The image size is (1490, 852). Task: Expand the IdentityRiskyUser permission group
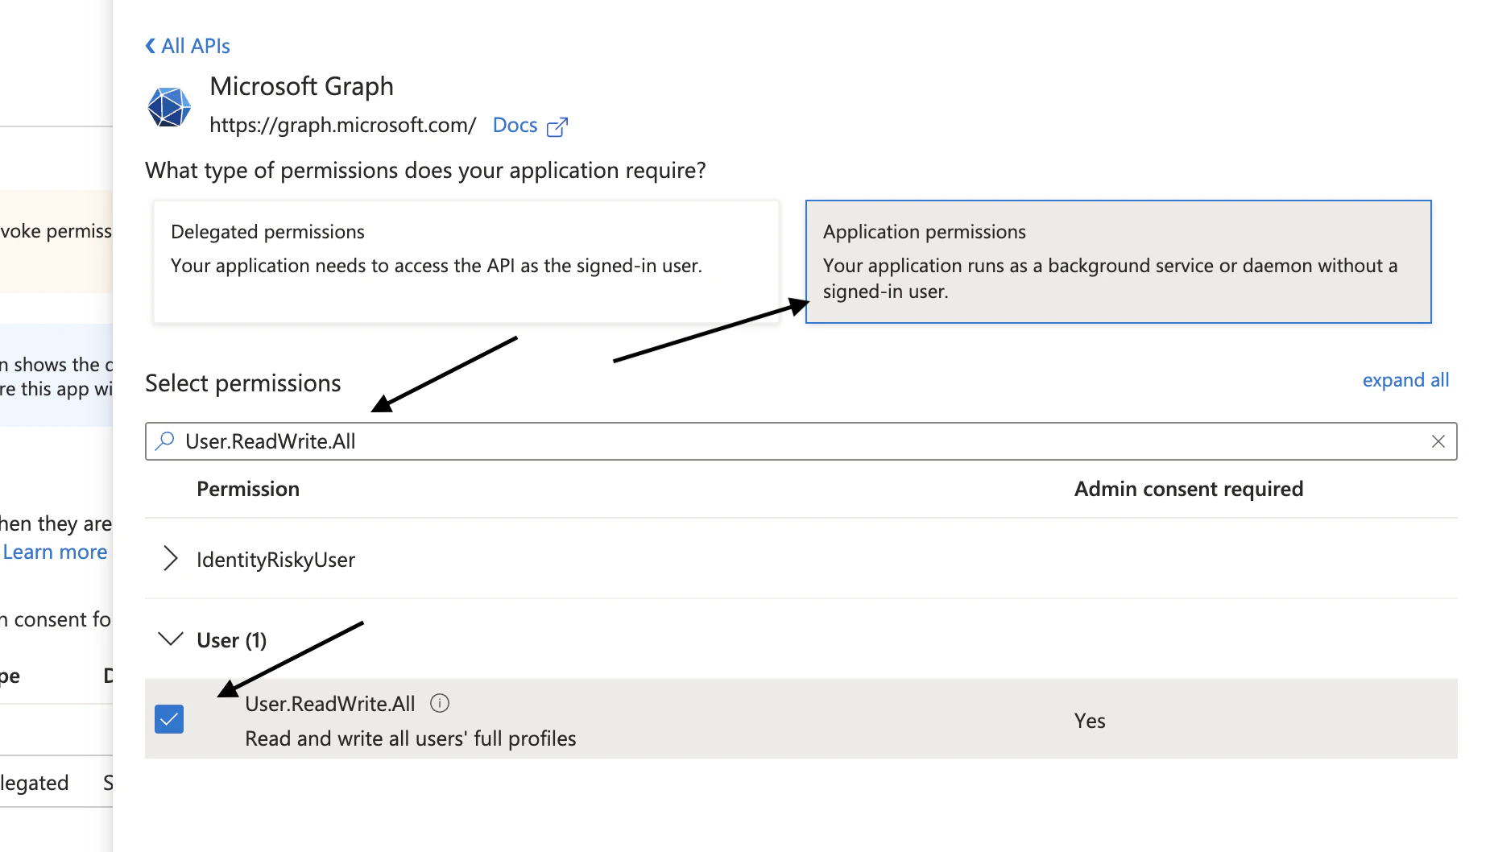[170, 558]
